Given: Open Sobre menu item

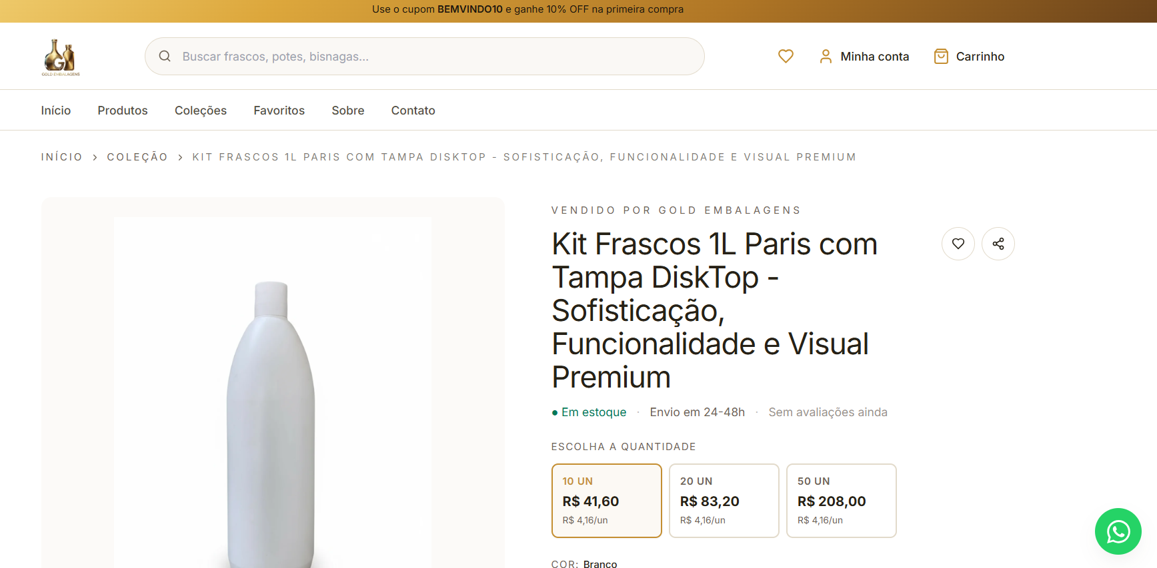Looking at the screenshot, I should (348, 111).
